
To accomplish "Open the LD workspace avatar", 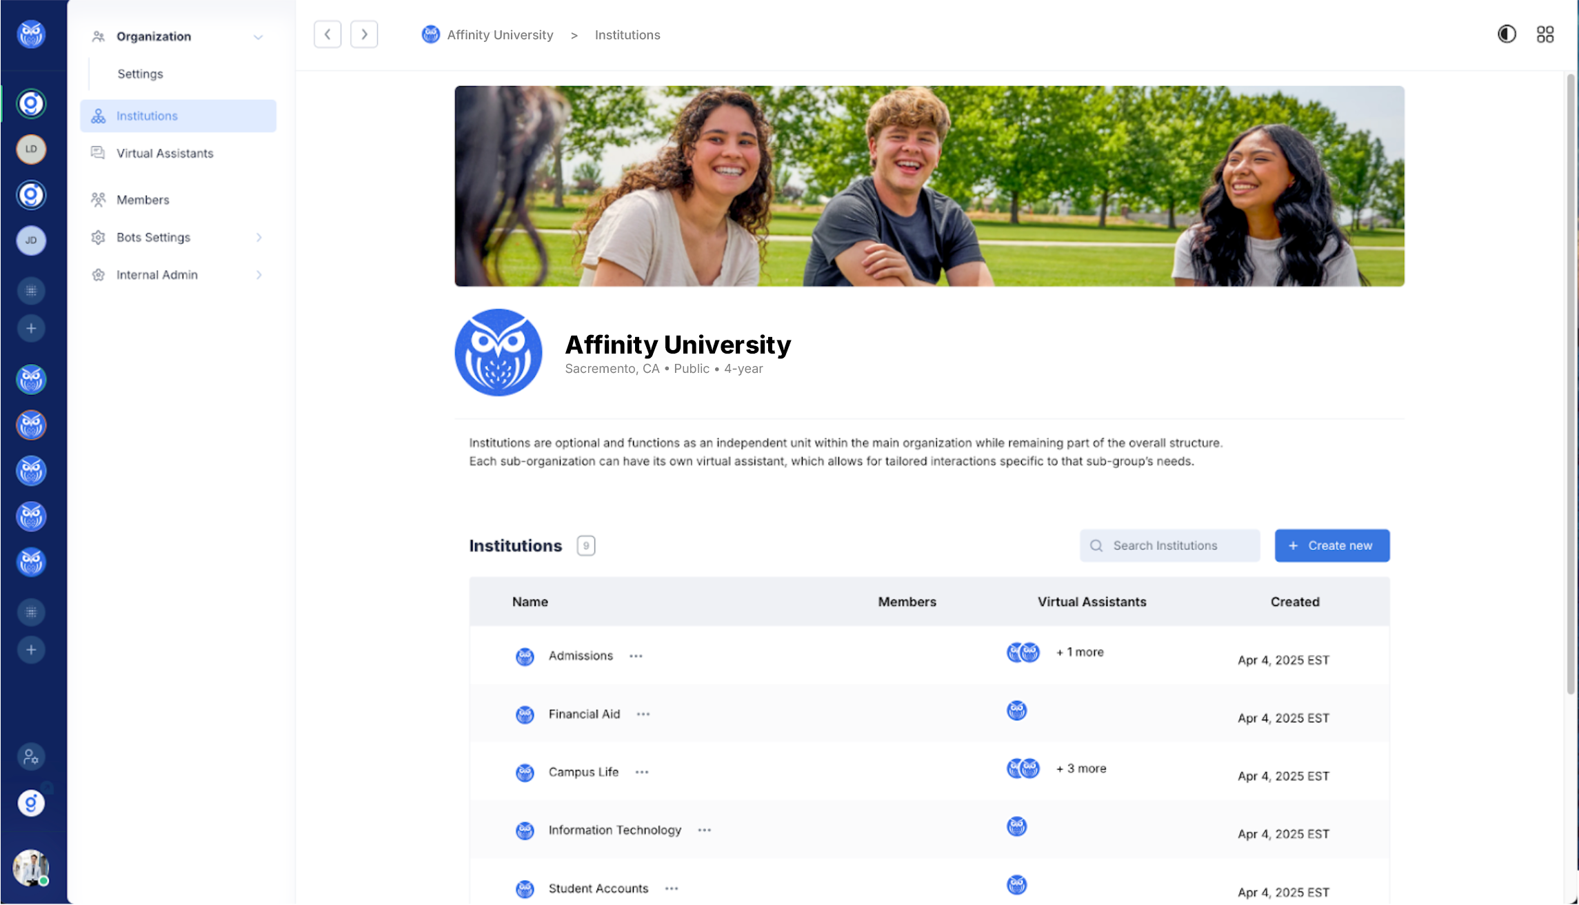I will click(31, 149).
